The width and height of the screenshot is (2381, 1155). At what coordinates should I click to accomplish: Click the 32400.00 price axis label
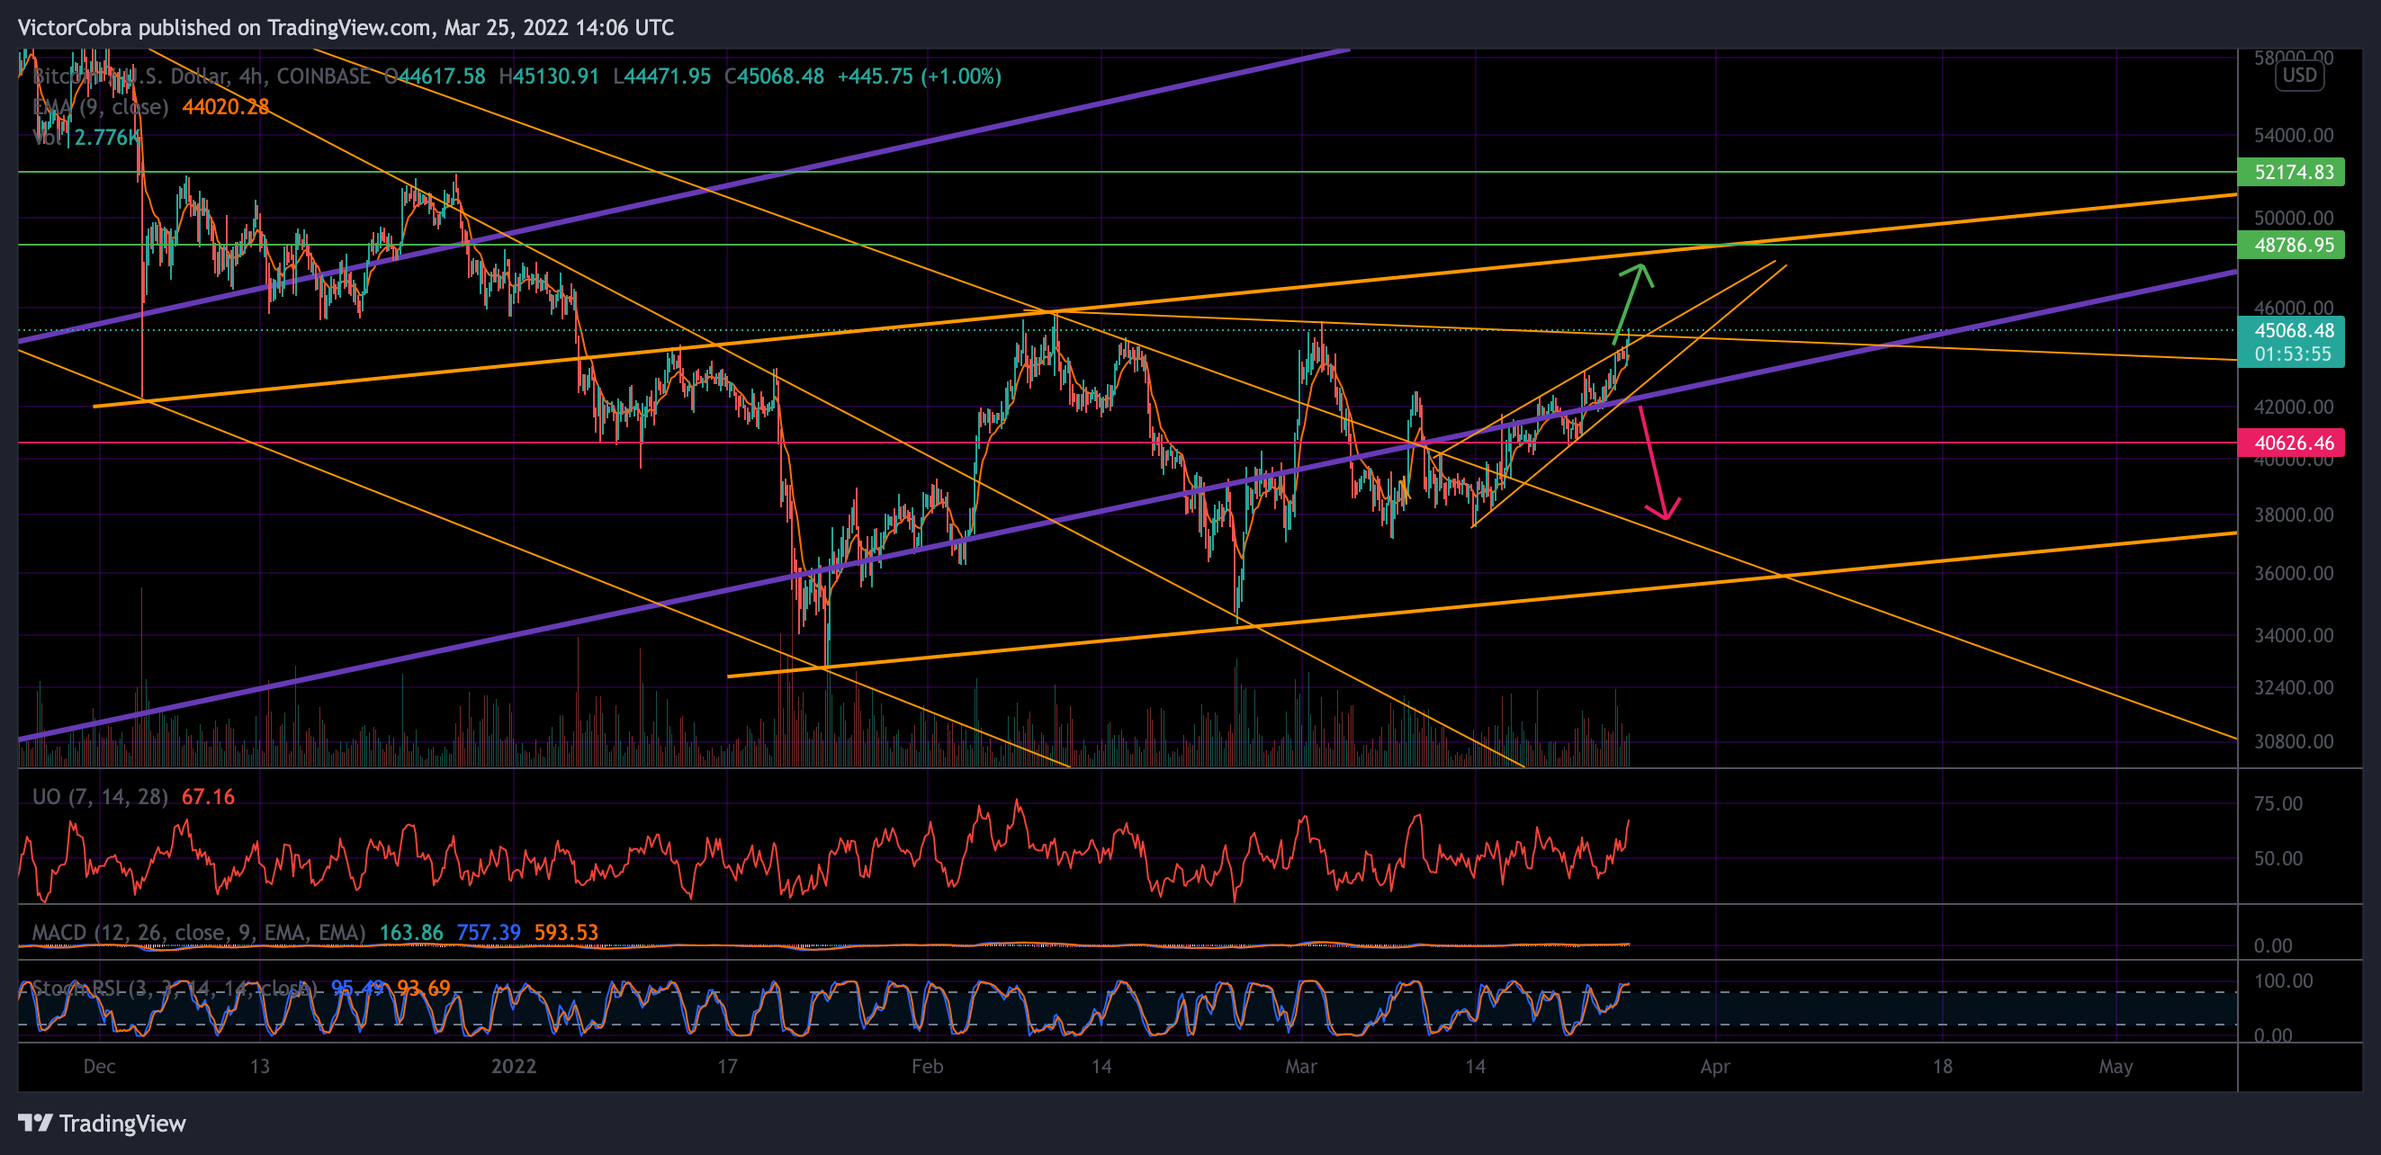pos(2293,687)
